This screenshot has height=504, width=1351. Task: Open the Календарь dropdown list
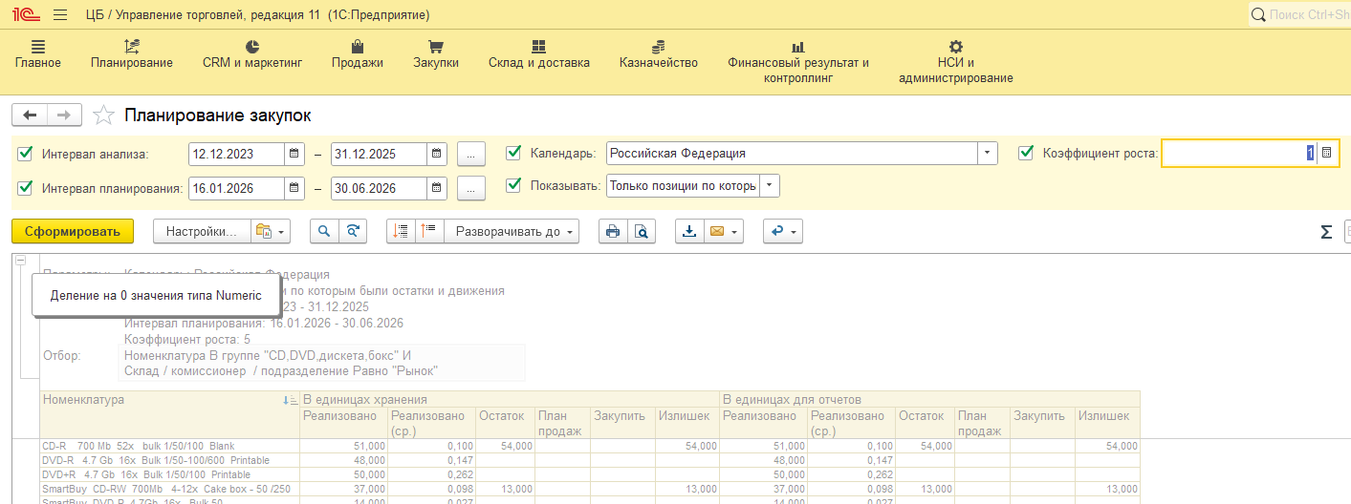tap(987, 154)
